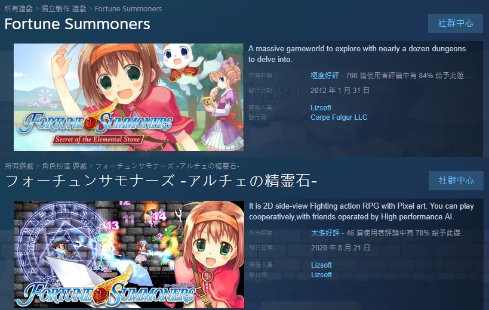This screenshot has width=489, height=310.
Task: Open the 角色扮演 遊戲 breadcrumb link
Action: tap(64, 166)
